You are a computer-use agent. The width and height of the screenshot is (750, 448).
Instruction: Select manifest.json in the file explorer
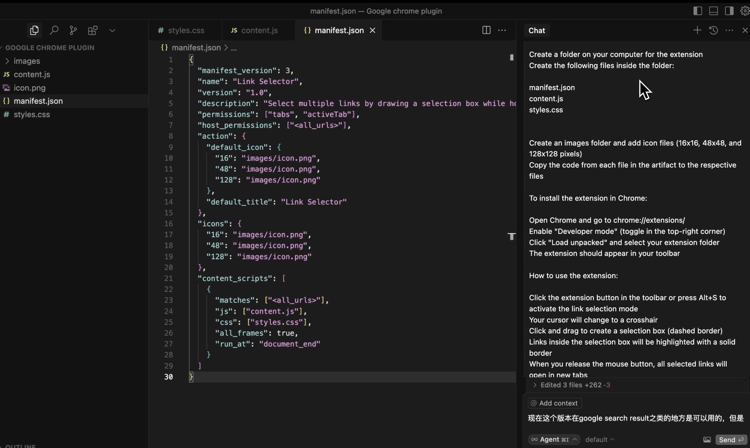pyautogui.click(x=74, y=101)
